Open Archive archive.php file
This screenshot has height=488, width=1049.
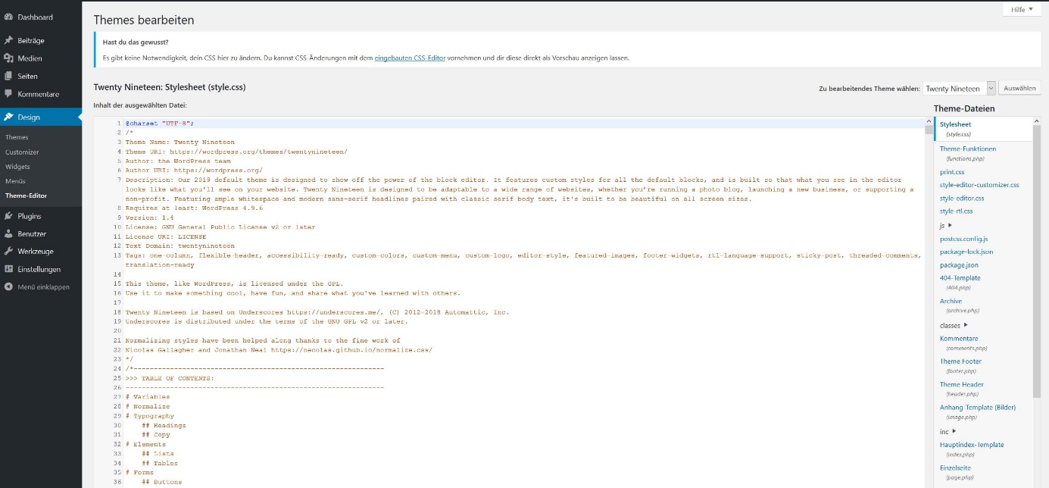(x=951, y=301)
